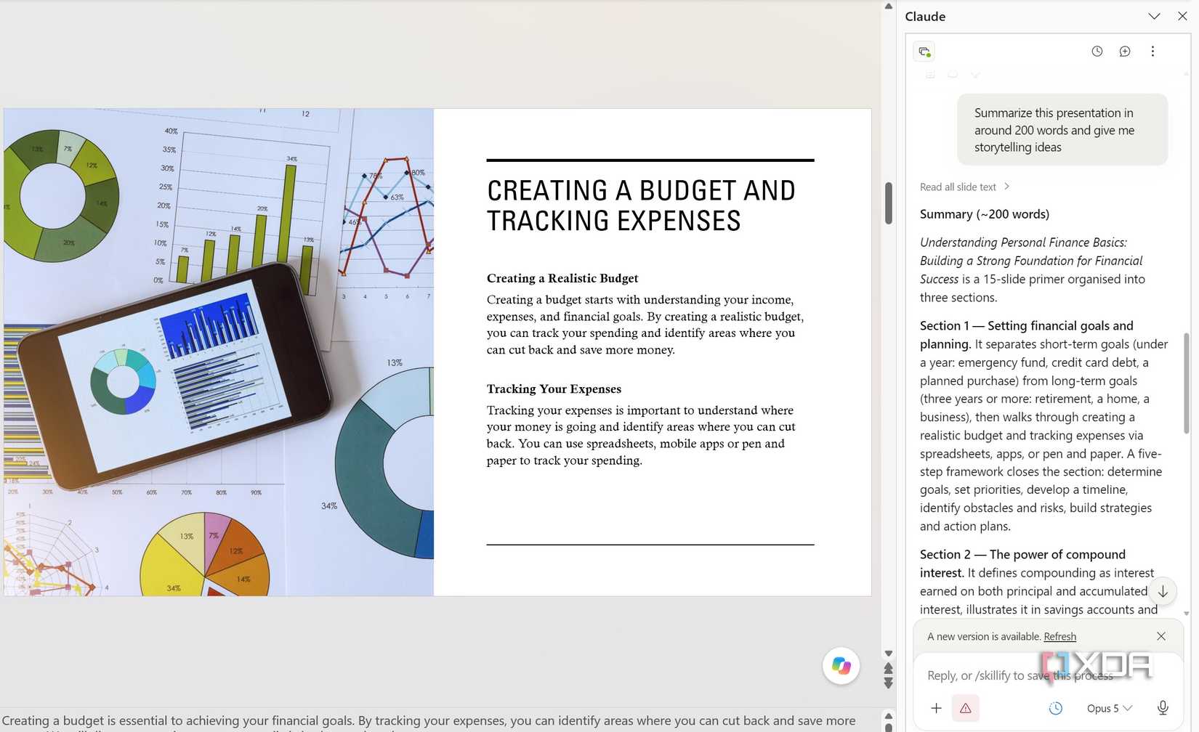The height and width of the screenshot is (732, 1199).
Task: Click 'Section 1 — Setting financial goals' text
Action: pos(1026,335)
